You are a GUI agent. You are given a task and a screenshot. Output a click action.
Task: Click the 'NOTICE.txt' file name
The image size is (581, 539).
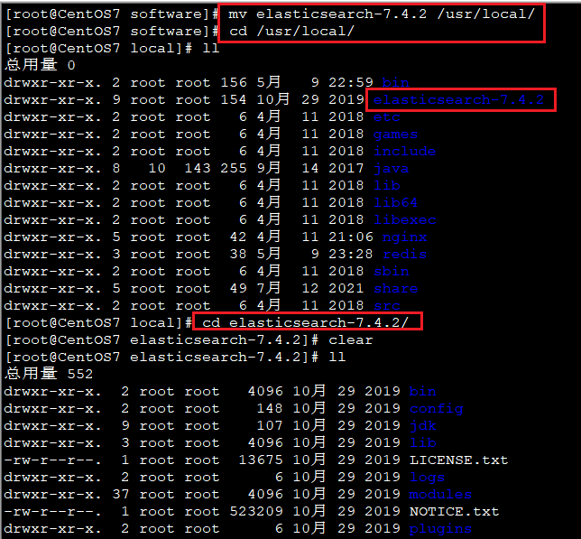point(454,512)
